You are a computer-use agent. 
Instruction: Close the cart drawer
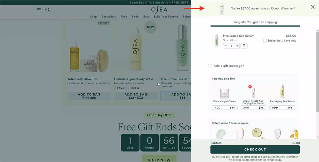pos(312,7)
